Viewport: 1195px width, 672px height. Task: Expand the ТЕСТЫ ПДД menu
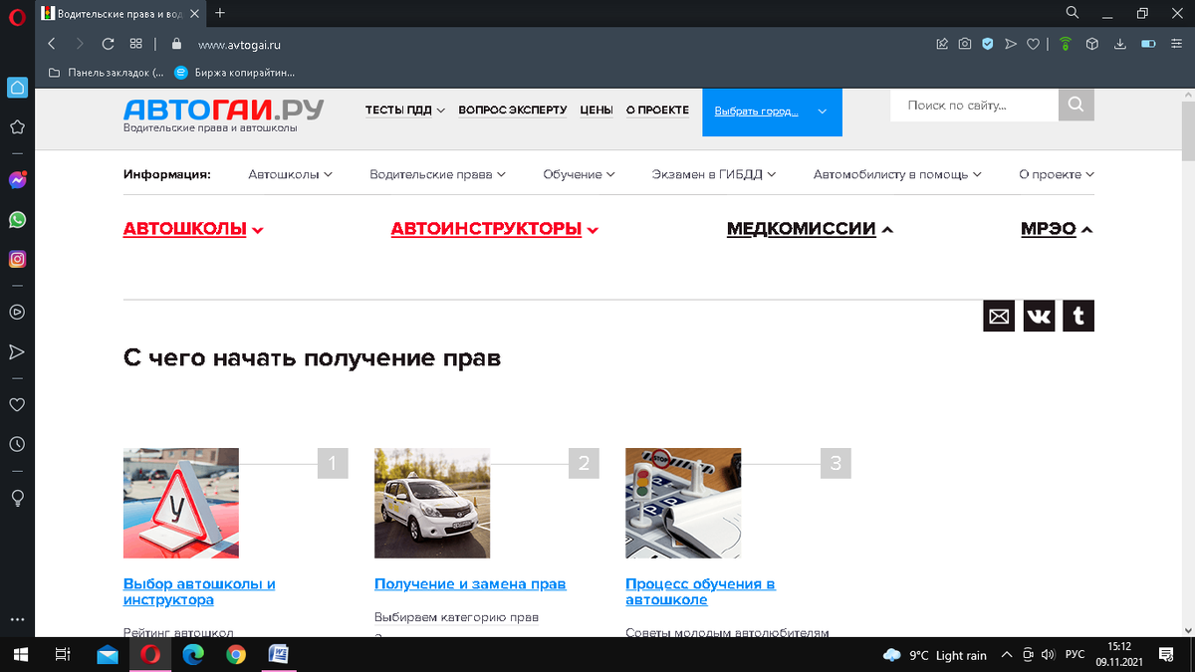click(x=404, y=111)
